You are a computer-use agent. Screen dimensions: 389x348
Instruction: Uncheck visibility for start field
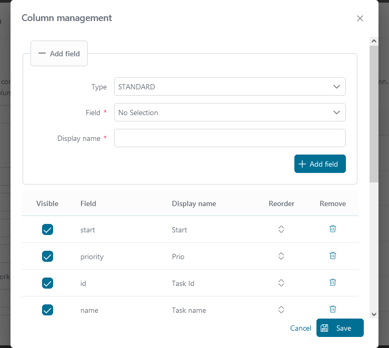(47, 230)
